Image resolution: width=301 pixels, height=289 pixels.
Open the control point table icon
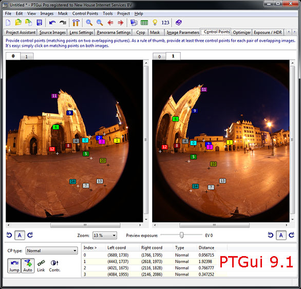click(144, 23)
